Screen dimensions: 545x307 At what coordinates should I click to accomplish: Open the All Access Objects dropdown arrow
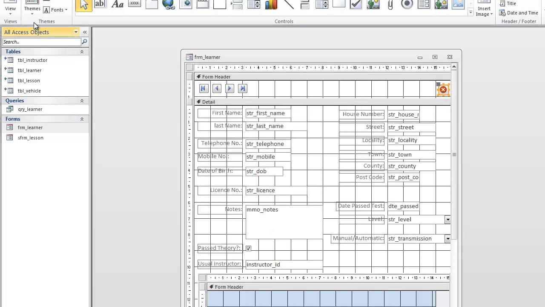(x=76, y=32)
